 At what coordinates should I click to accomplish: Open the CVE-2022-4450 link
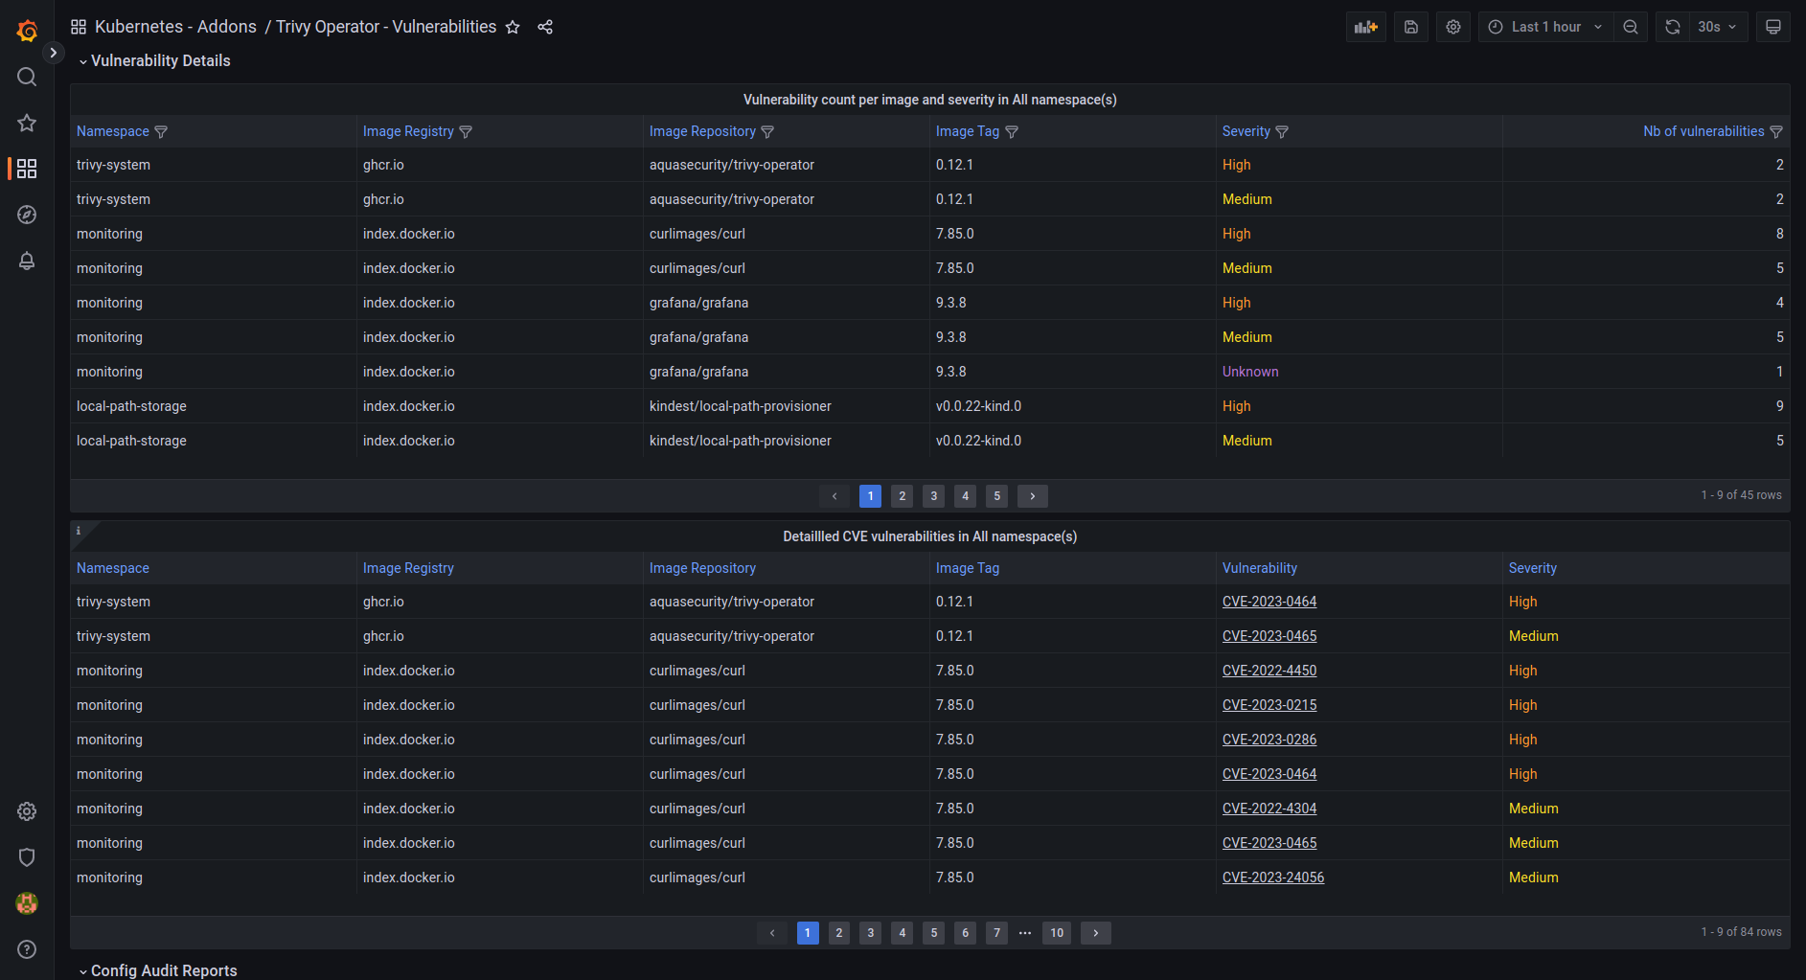click(x=1269, y=671)
